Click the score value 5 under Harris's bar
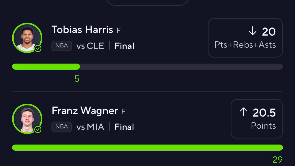 click(77, 79)
